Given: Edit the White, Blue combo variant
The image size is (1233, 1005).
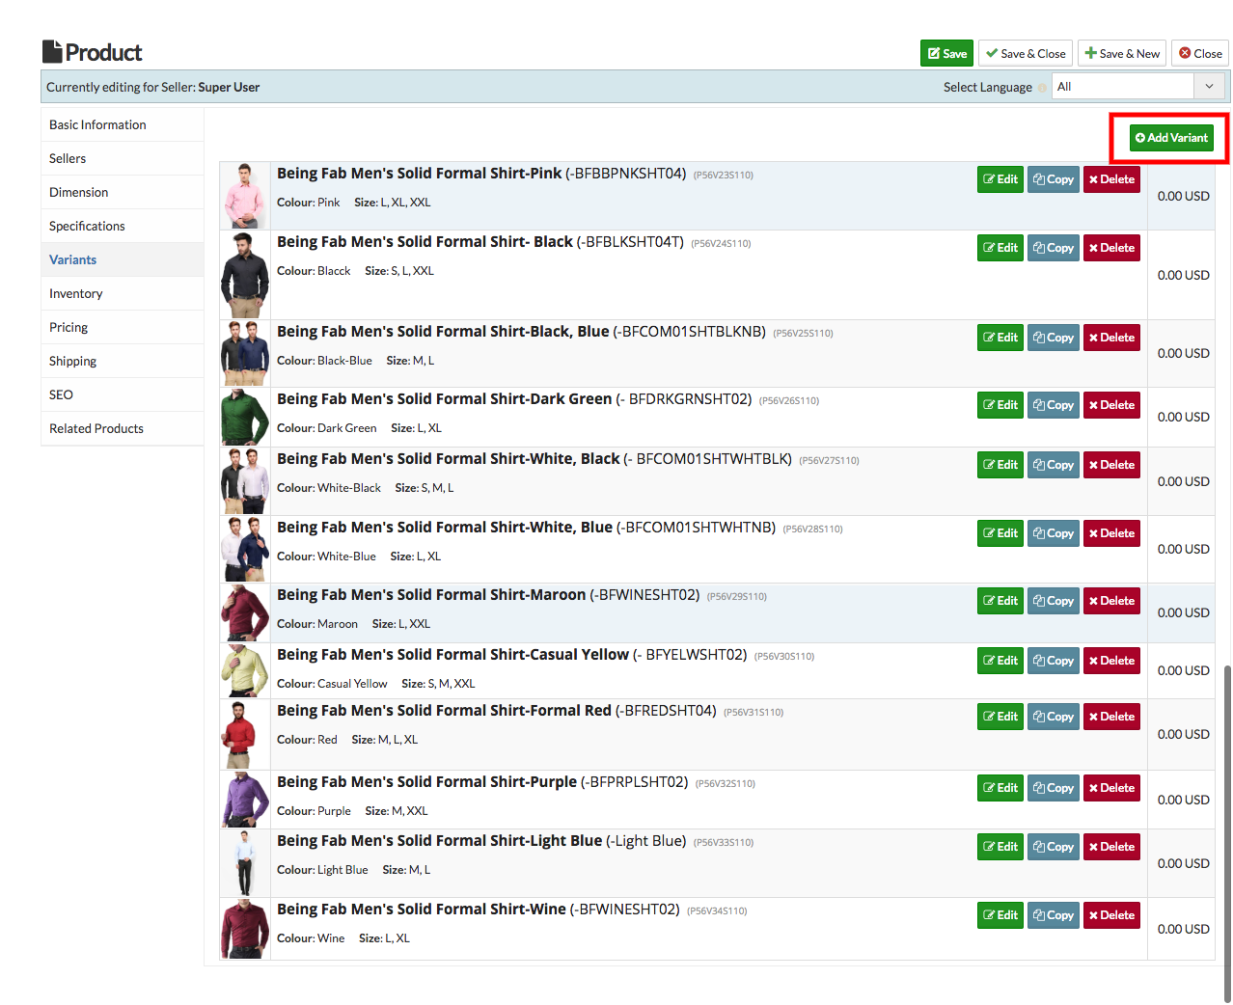Looking at the screenshot, I should click(1000, 533).
